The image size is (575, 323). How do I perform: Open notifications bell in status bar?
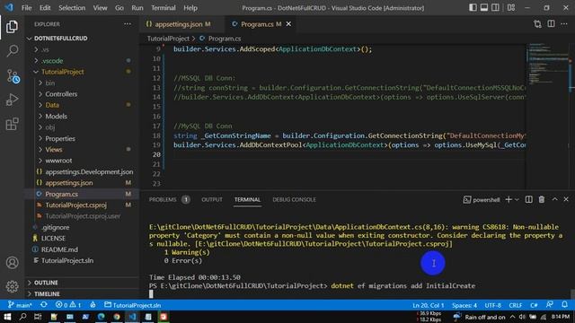(x=565, y=305)
